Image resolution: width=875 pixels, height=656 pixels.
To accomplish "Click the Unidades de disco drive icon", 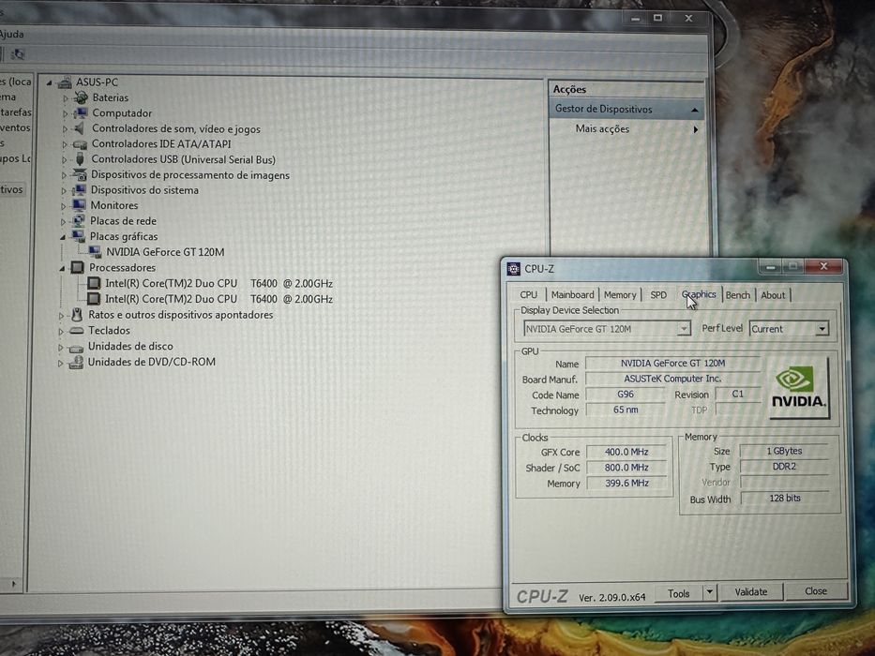I will pos(76,348).
